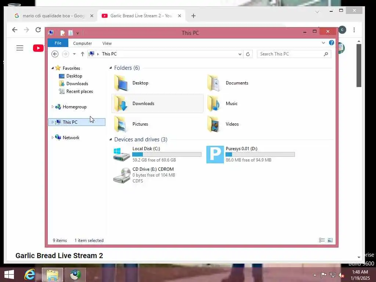This screenshot has width=376, height=282.
Task: Open Action Center flag in tray
Action: [323, 275]
